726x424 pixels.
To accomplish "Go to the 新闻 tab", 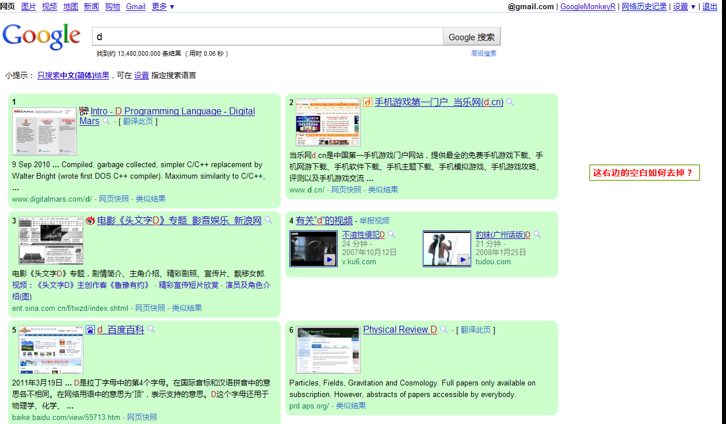I will tap(91, 6).
